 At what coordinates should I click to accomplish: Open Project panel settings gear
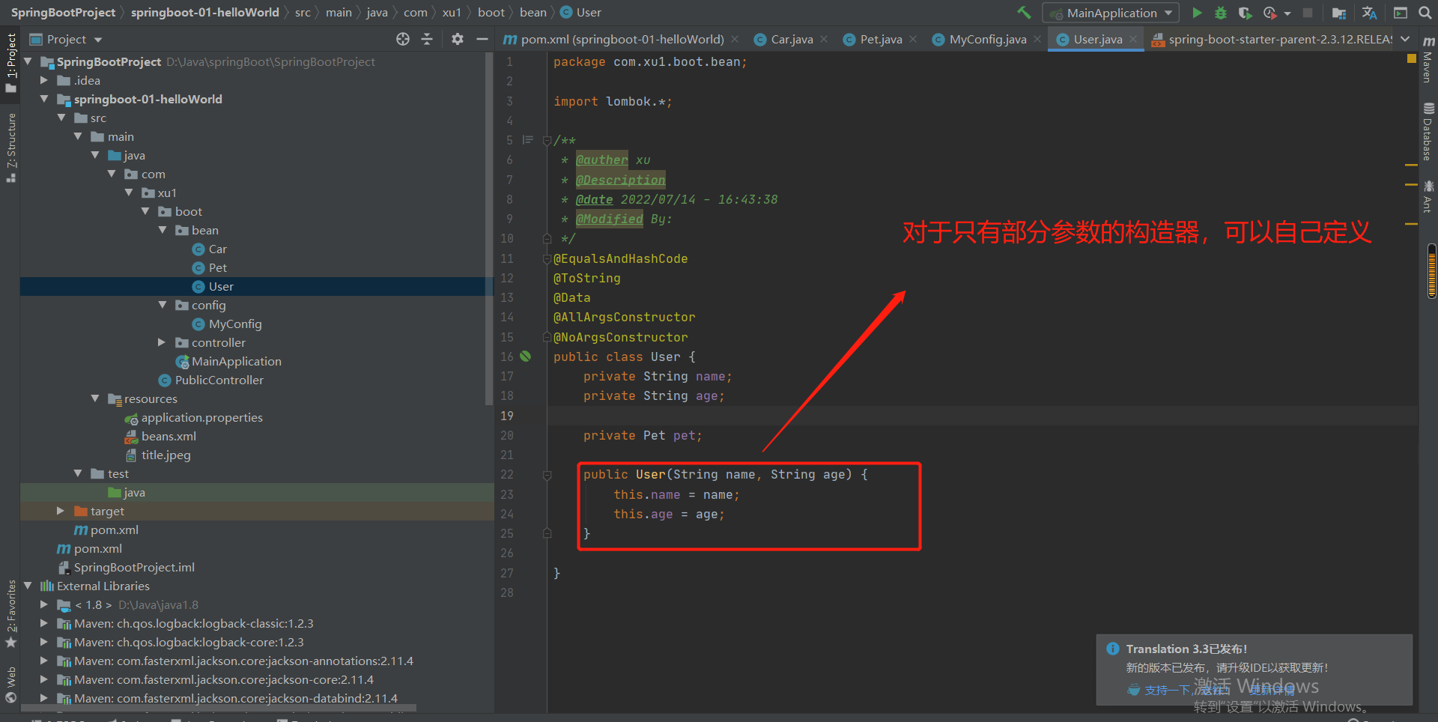[458, 39]
